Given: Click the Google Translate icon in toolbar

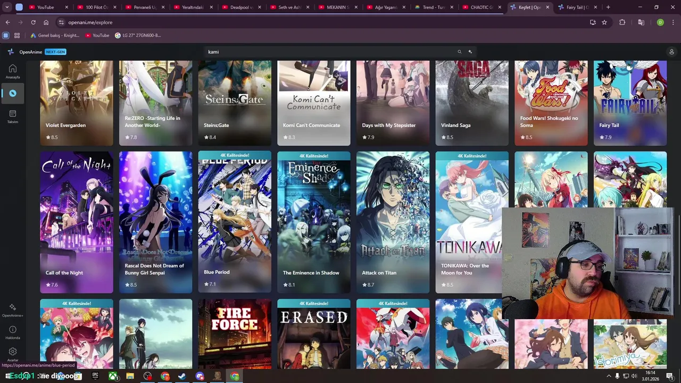Looking at the screenshot, I should click(x=641, y=22).
